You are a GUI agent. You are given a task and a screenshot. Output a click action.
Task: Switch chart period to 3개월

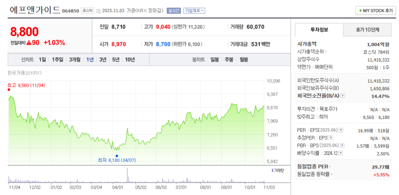(x=75, y=59)
